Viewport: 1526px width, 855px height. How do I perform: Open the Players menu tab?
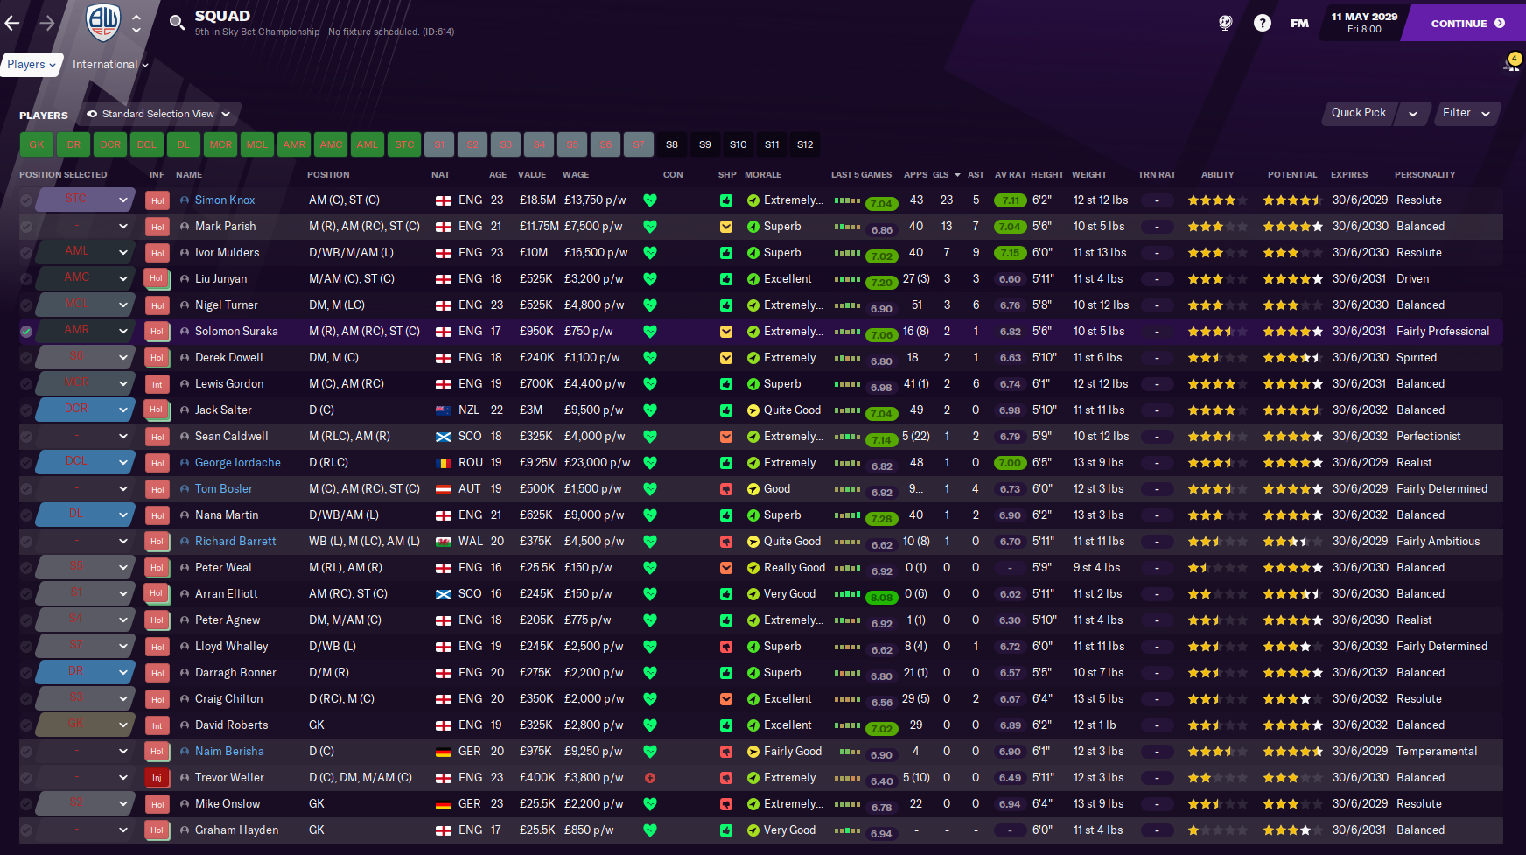pos(31,64)
